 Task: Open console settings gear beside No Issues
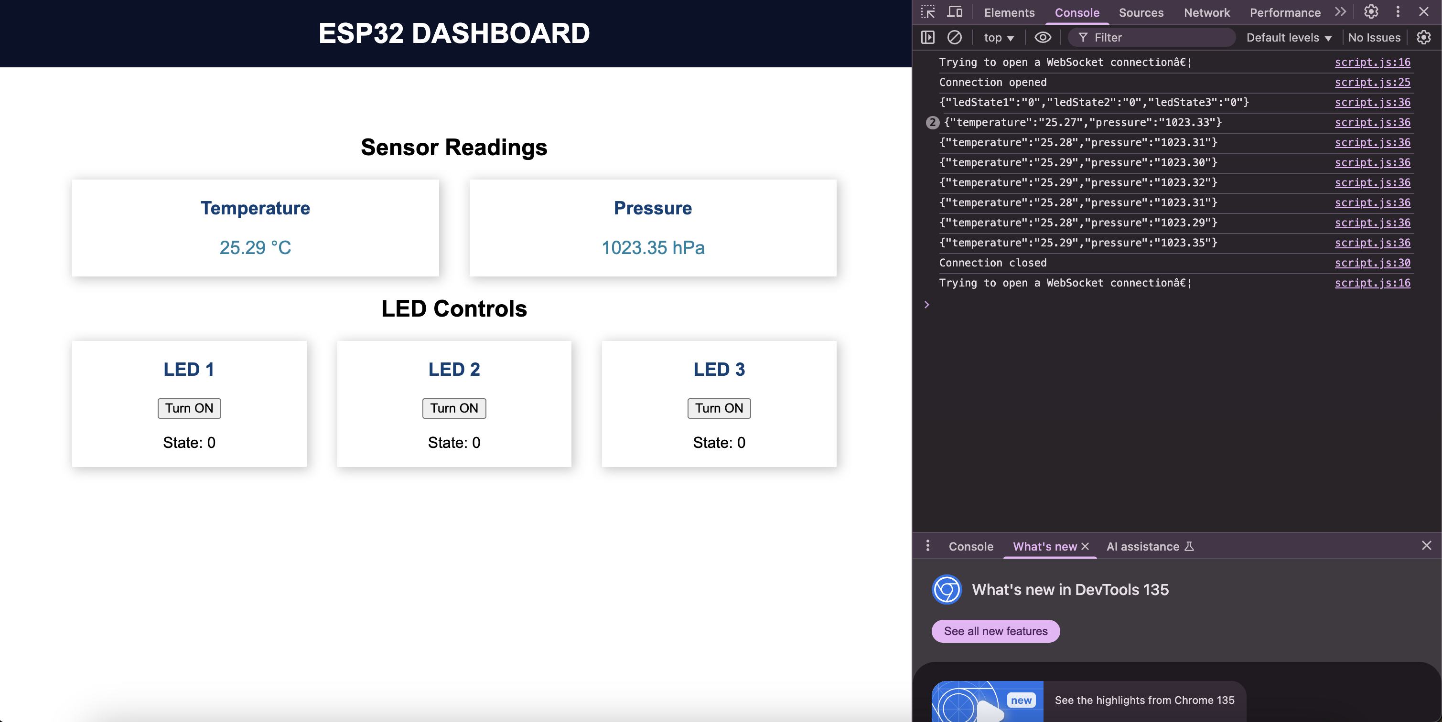tap(1423, 37)
